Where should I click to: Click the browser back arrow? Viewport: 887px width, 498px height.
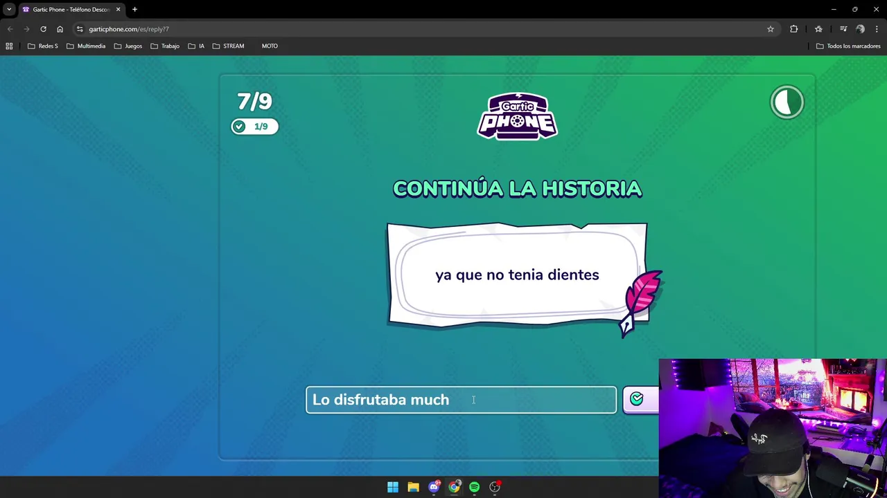click(x=10, y=29)
